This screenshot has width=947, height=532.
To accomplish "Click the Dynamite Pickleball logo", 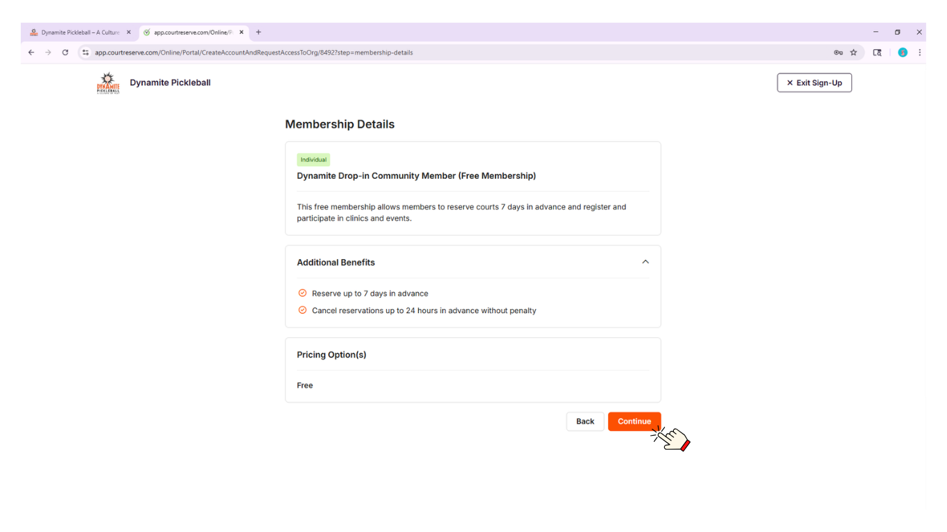I will [x=108, y=82].
